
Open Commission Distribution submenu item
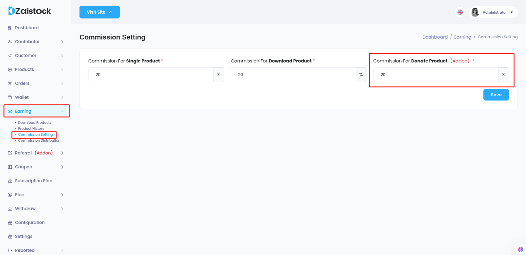pyautogui.click(x=39, y=141)
